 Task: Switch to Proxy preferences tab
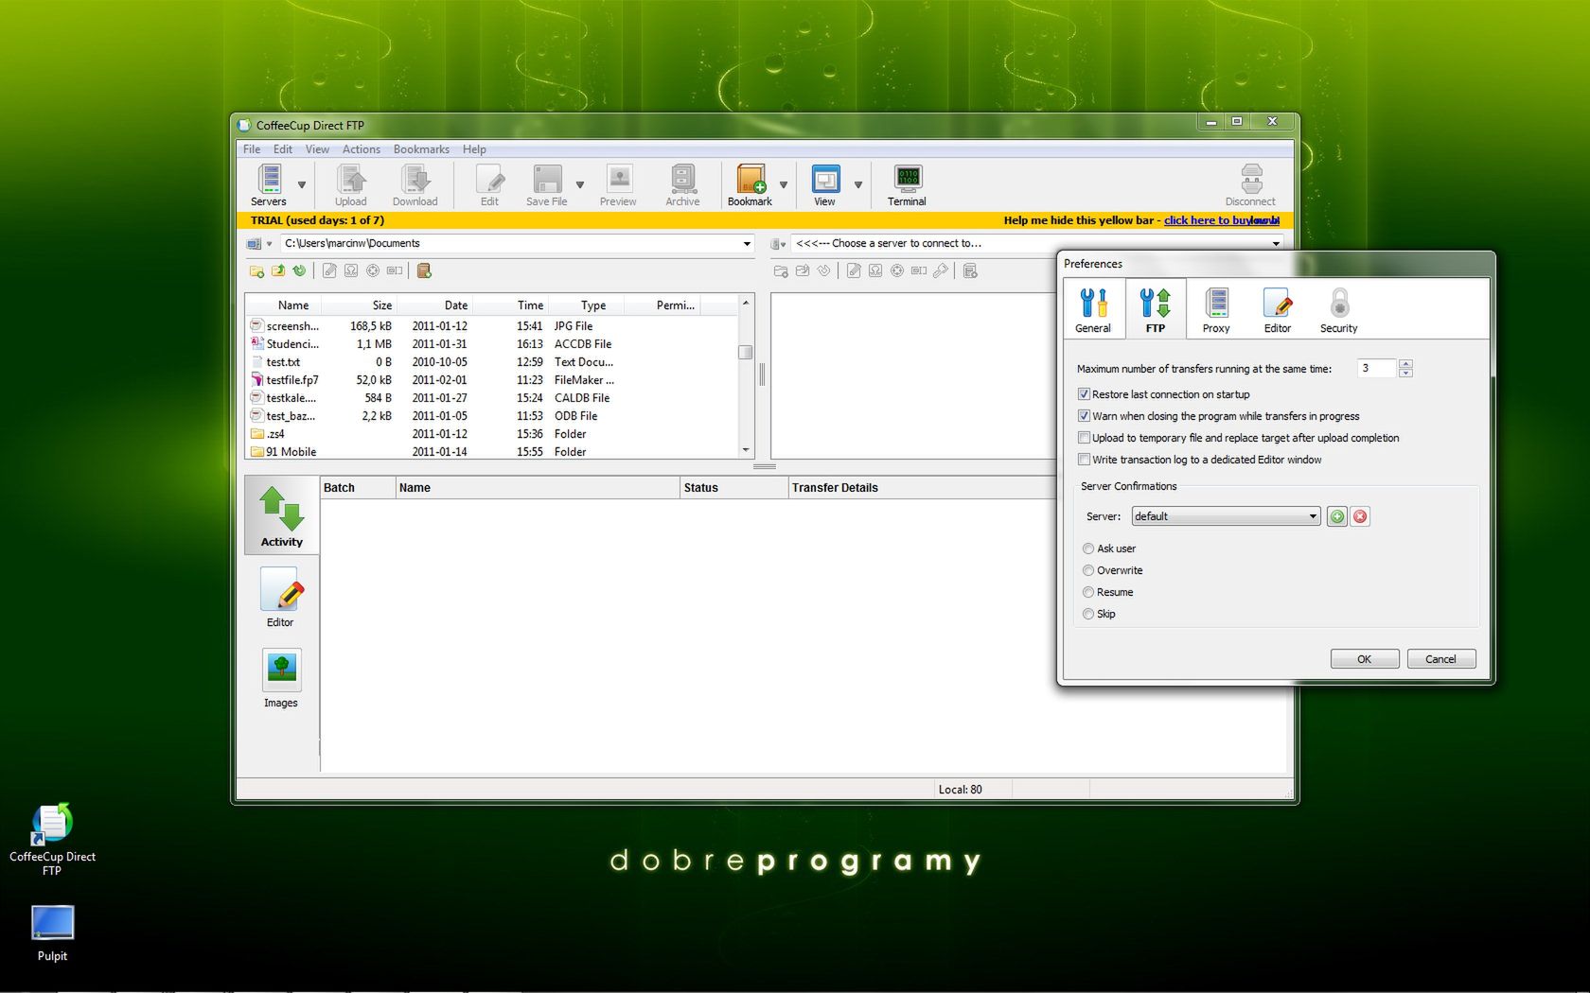(x=1216, y=309)
